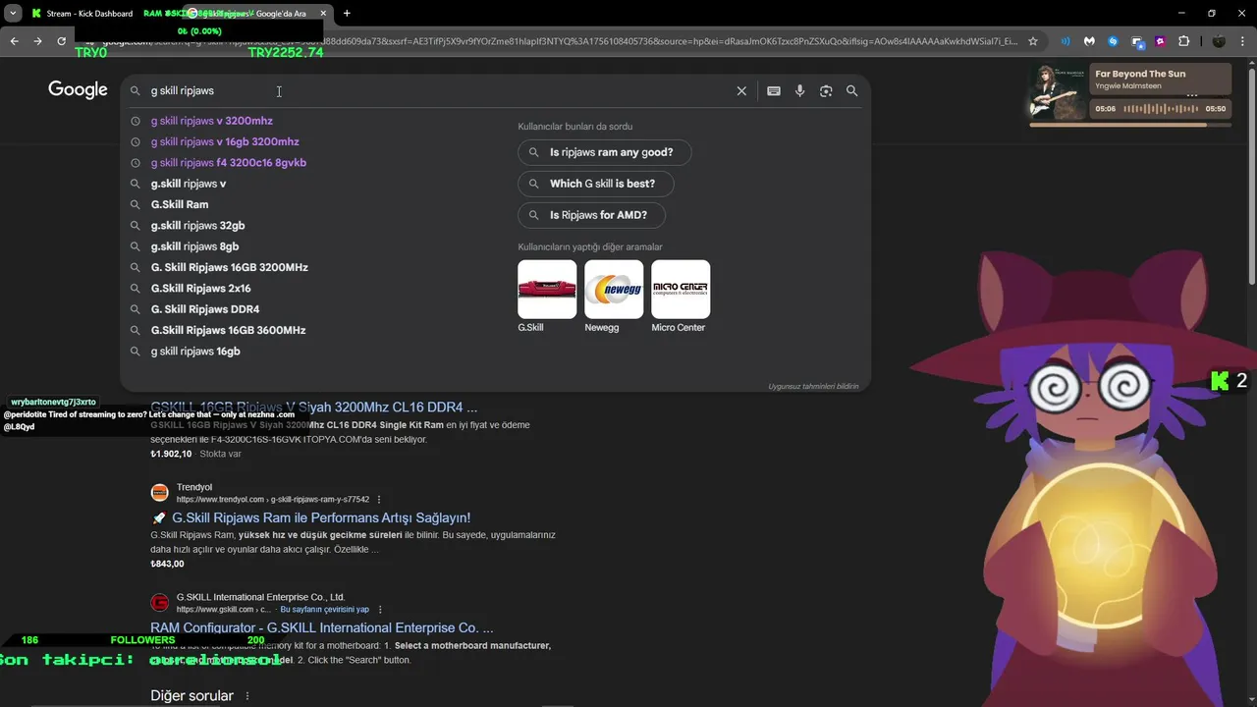Click the Kick viewer count badge
This screenshot has height=707, width=1257.
click(1229, 381)
